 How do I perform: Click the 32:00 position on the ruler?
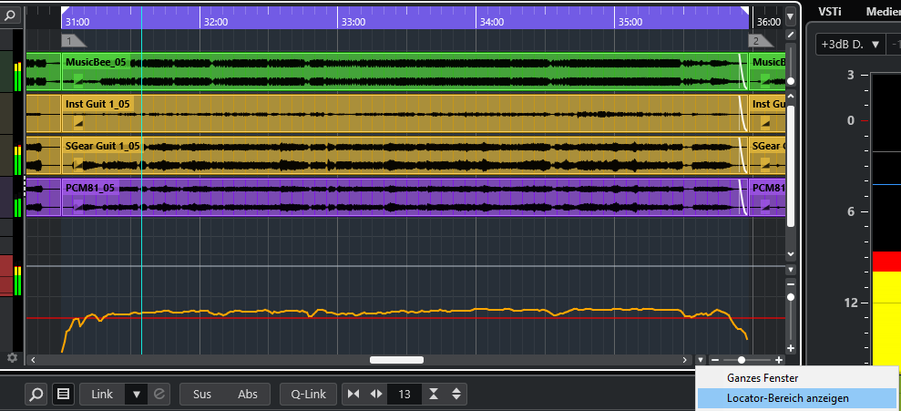216,22
